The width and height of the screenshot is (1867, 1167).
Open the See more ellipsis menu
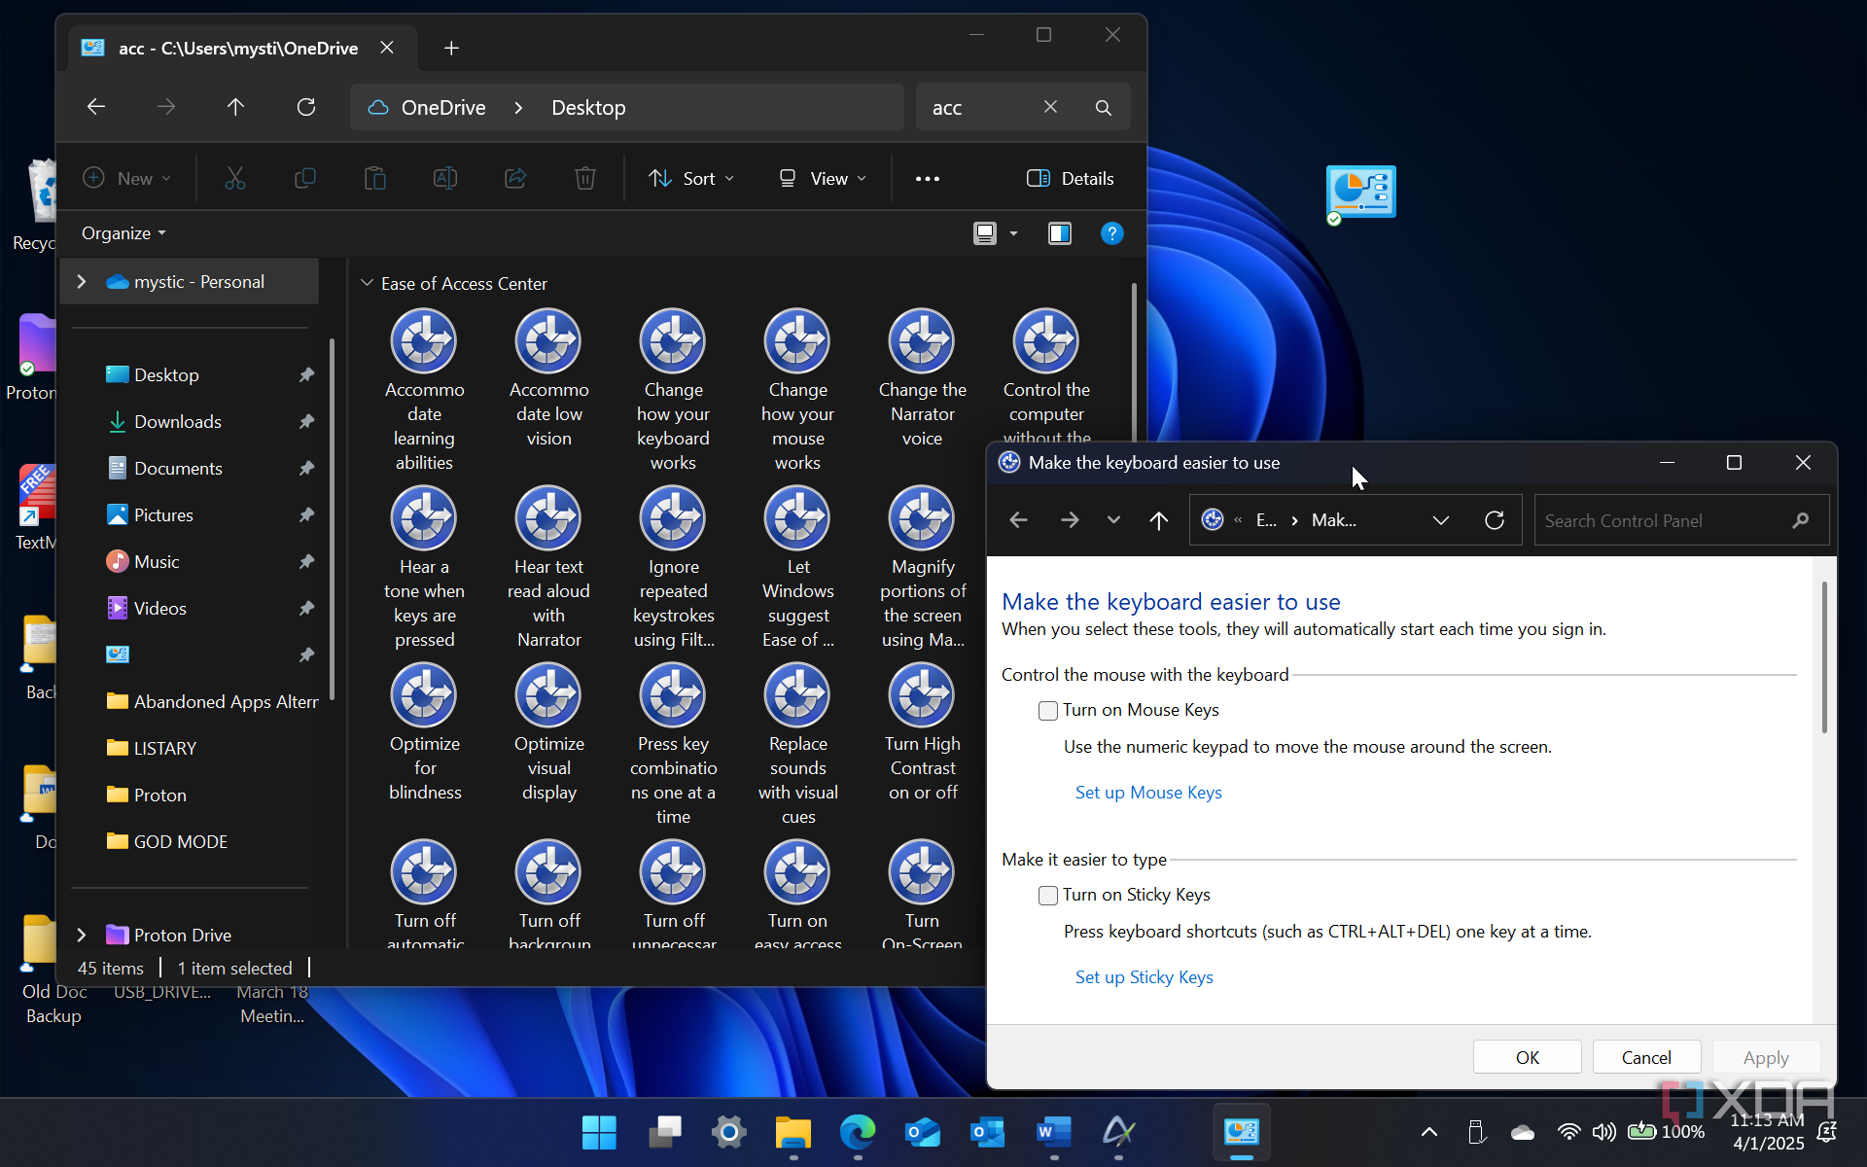(927, 178)
